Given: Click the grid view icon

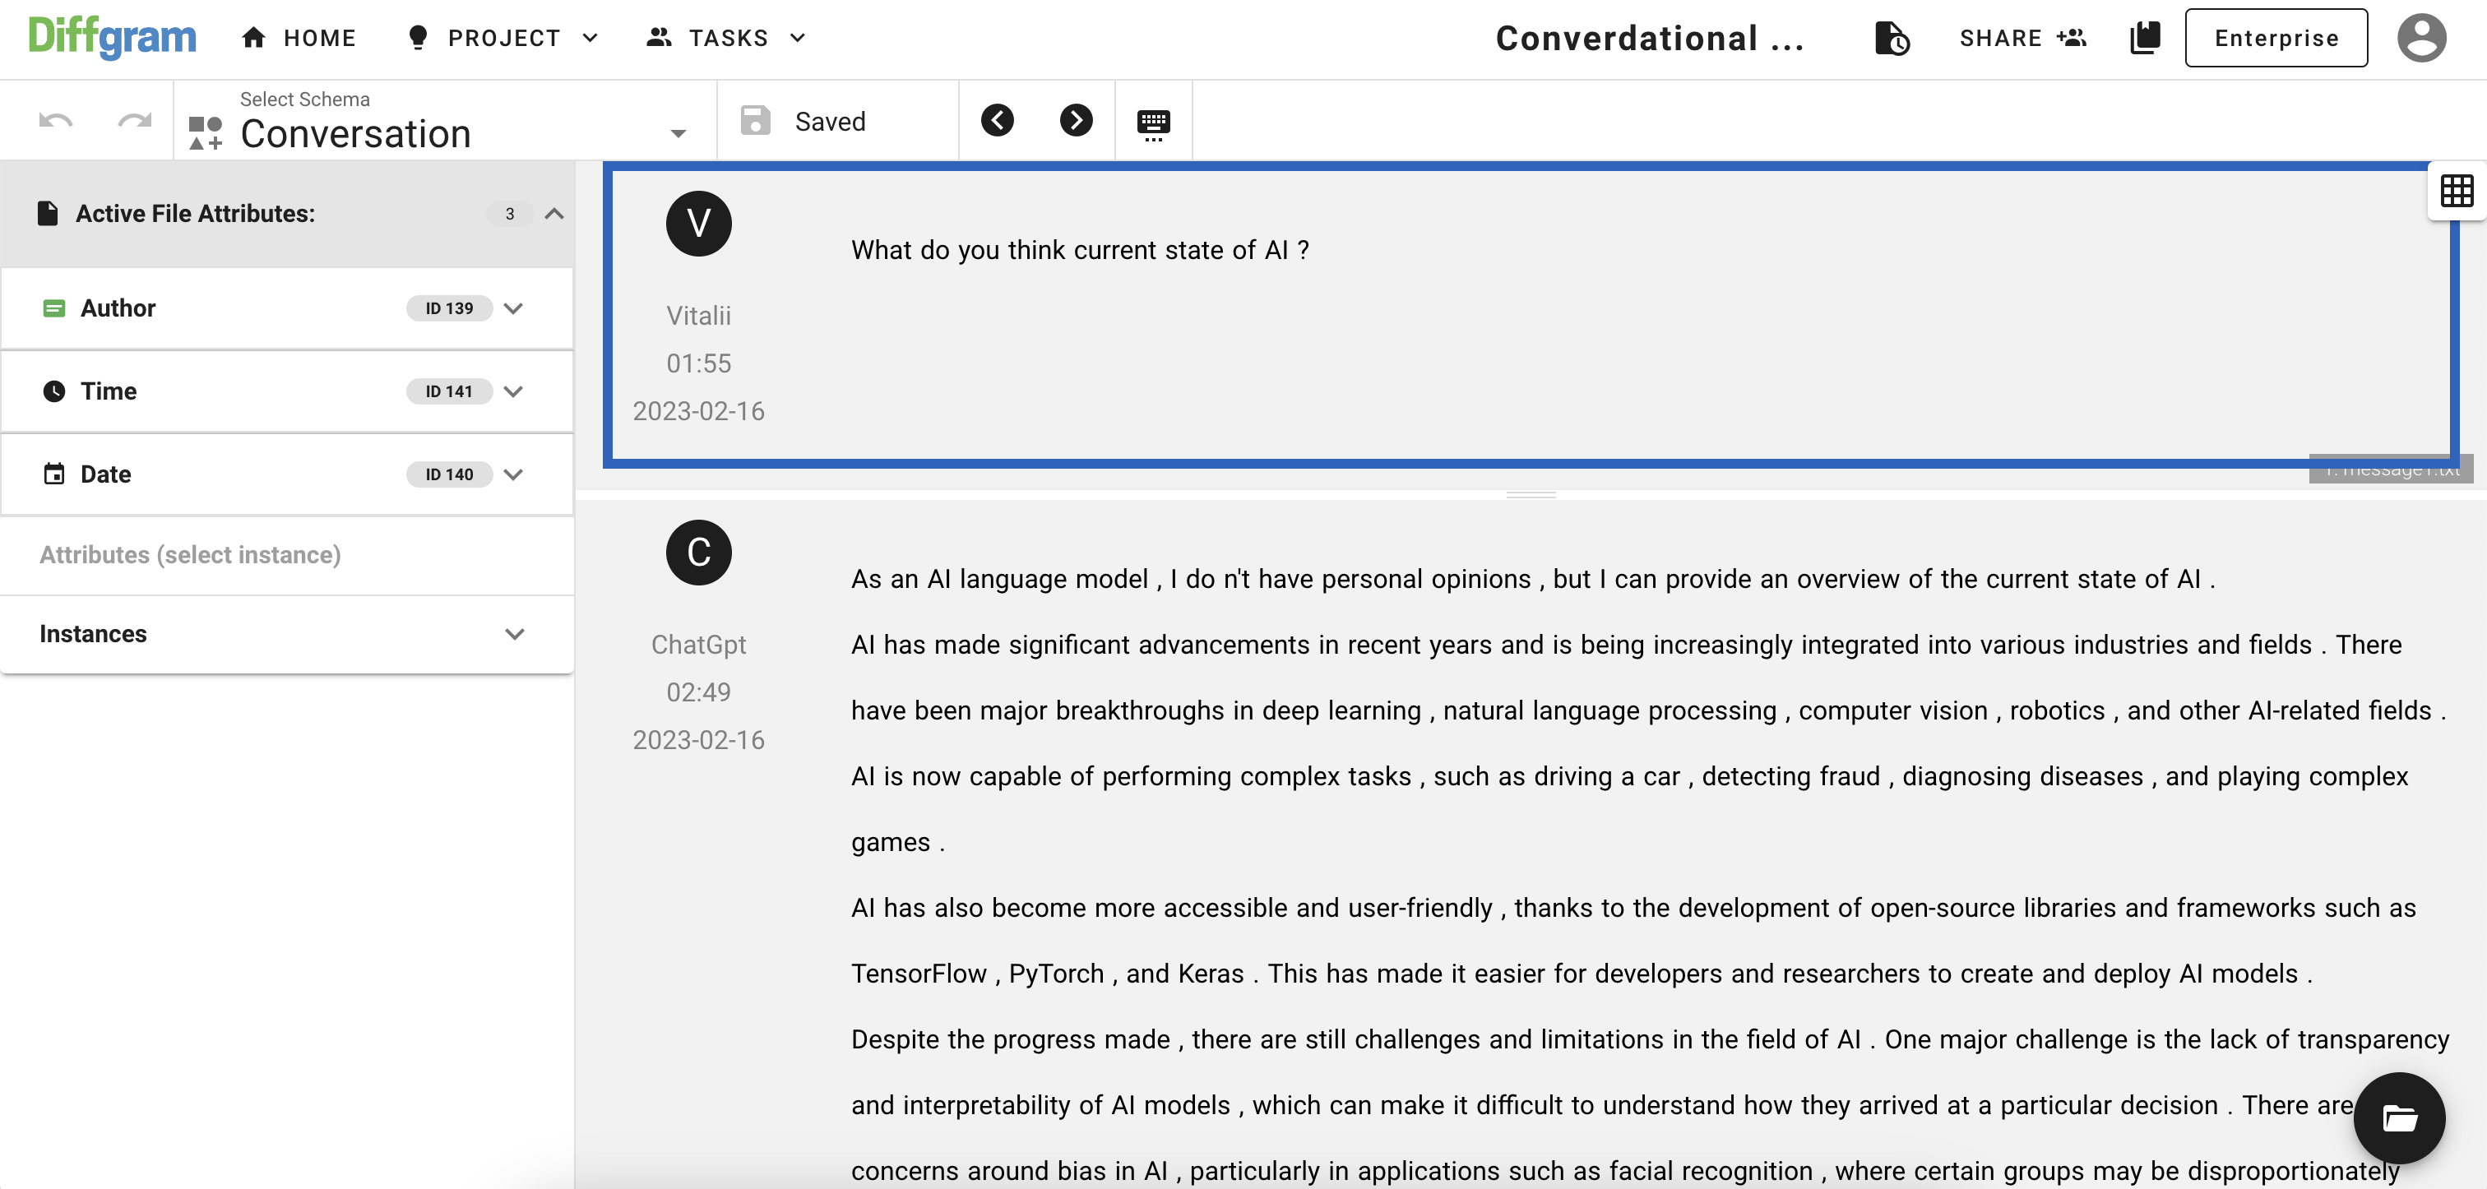Looking at the screenshot, I should coord(2456,191).
